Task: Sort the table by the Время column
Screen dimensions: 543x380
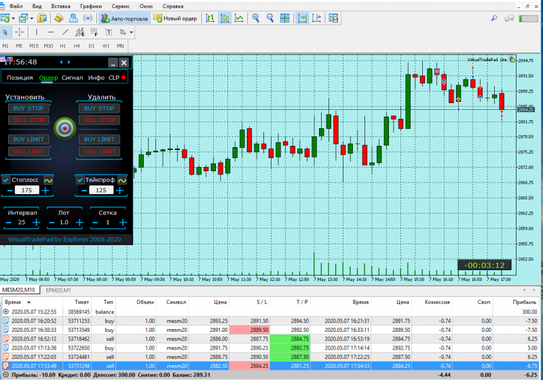Action: [13, 302]
